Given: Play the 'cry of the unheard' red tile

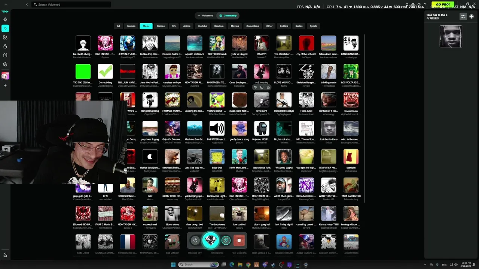Looking at the screenshot, I should coord(306,43).
